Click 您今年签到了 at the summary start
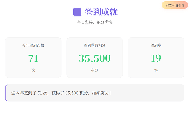The height and width of the screenshot is (120, 189). tap(24, 93)
